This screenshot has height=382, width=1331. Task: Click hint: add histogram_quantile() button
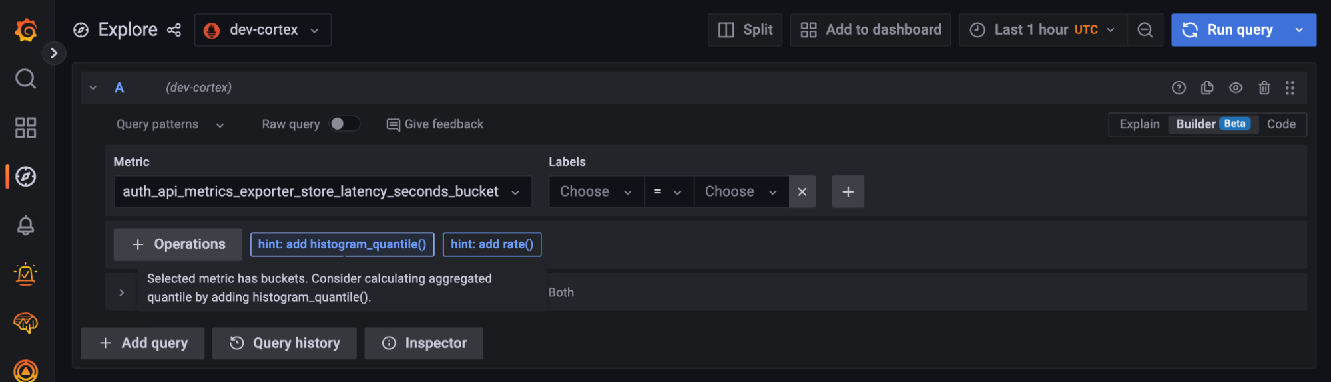(342, 244)
